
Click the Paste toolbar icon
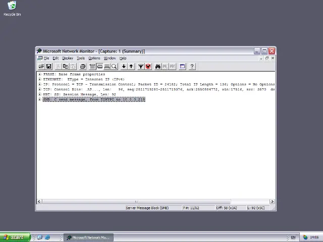73,66
